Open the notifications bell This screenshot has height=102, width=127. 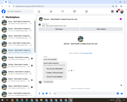coord(117,11)
